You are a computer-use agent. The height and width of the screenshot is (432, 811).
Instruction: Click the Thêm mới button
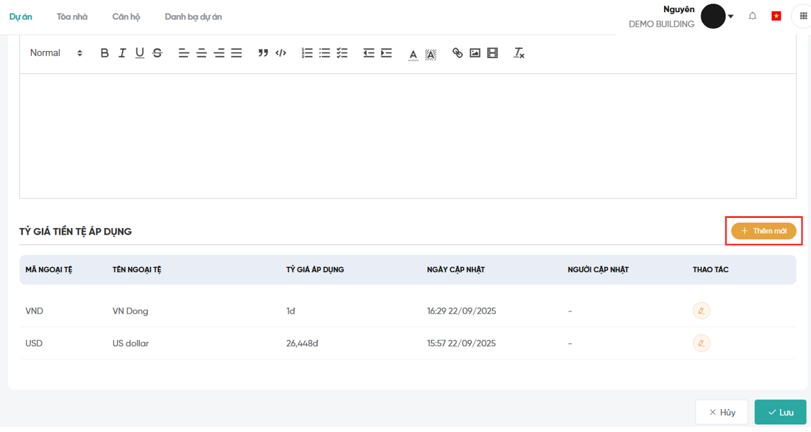coord(763,231)
